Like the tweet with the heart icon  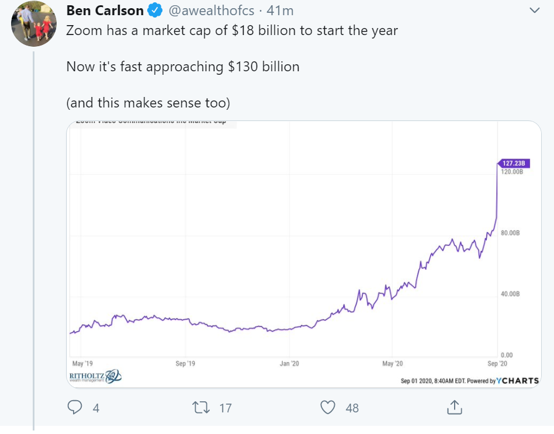pos(330,407)
